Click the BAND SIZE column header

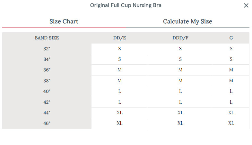point(47,38)
